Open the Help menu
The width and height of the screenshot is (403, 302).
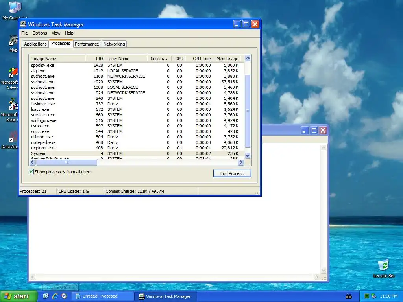(x=69, y=33)
